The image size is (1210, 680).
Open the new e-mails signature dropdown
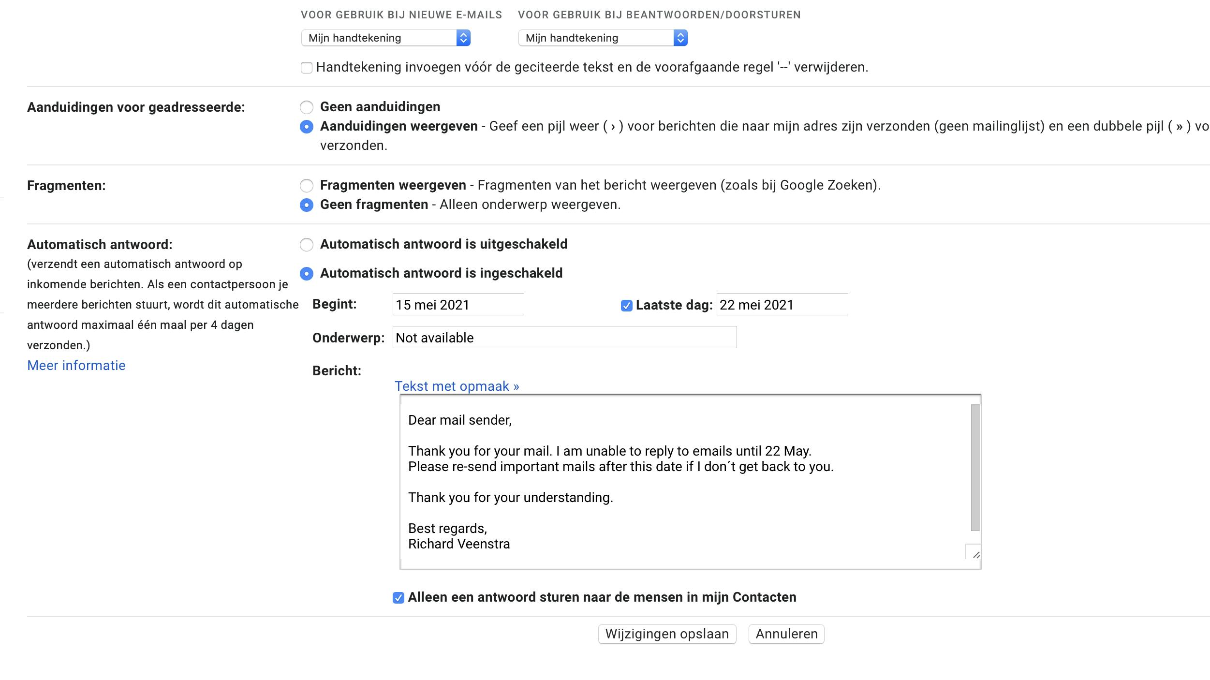385,38
